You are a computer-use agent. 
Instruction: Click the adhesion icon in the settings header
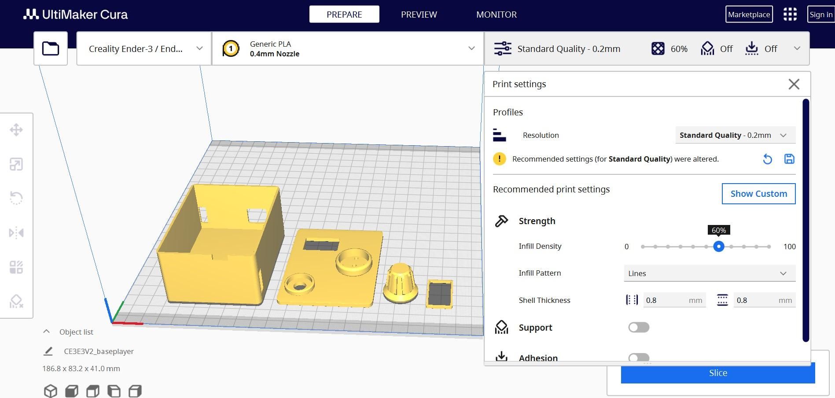coord(751,48)
